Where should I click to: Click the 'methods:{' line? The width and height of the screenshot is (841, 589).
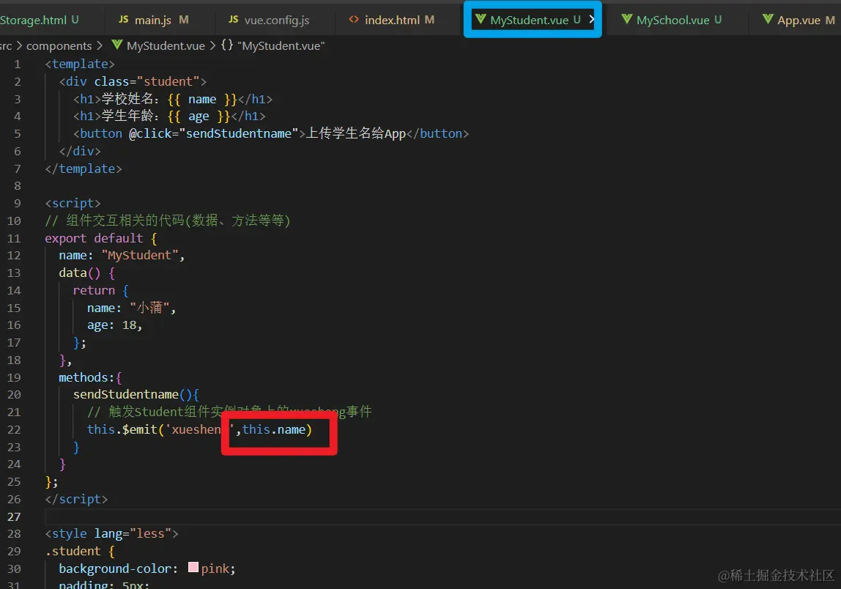coord(90,377)
